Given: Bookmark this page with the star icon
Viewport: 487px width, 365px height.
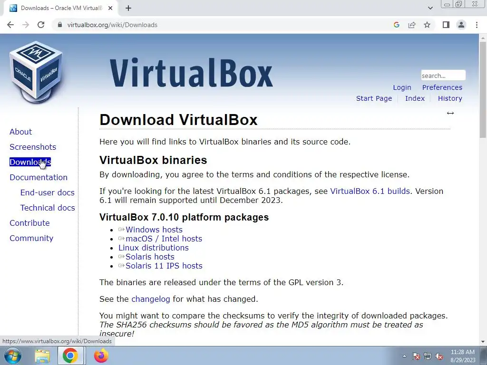Looking at the screenshot, I should (427, 25).
